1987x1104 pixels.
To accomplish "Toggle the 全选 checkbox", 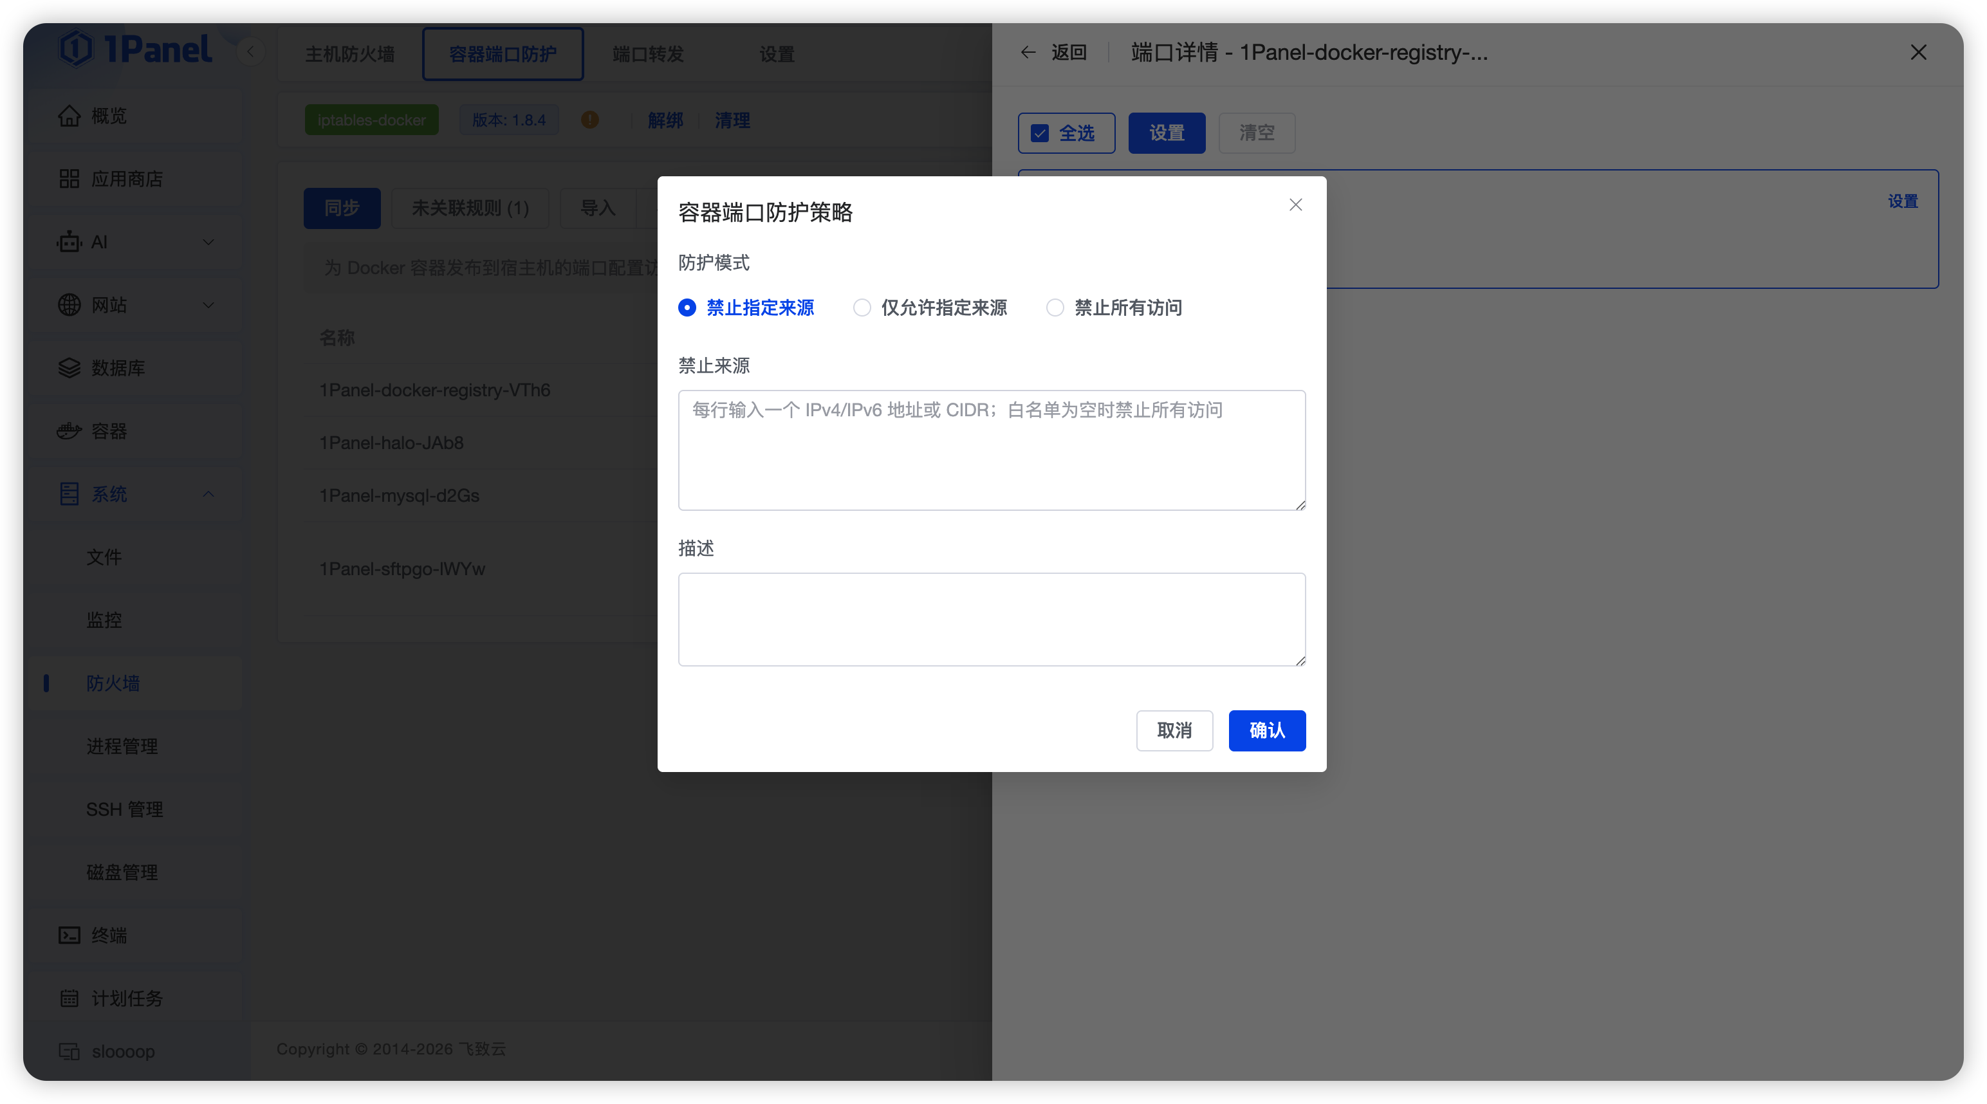I will tap(1040, 133).
